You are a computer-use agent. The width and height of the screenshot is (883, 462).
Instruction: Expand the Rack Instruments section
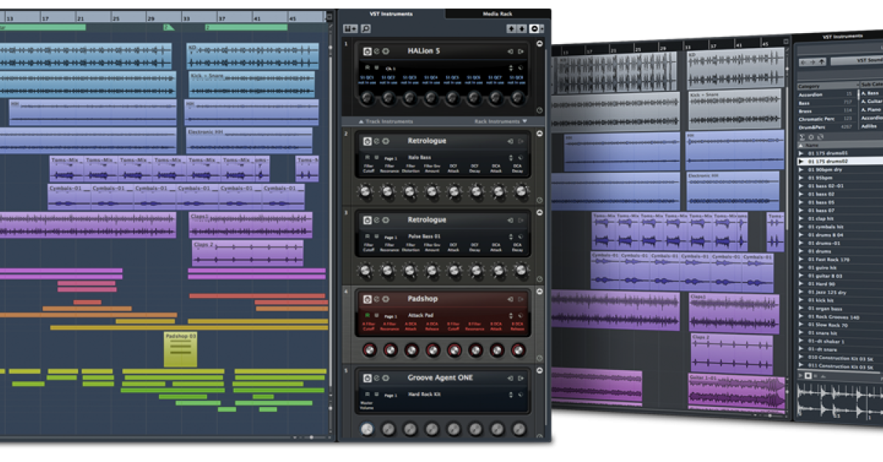pyautogui.click(x=500, y=121)
